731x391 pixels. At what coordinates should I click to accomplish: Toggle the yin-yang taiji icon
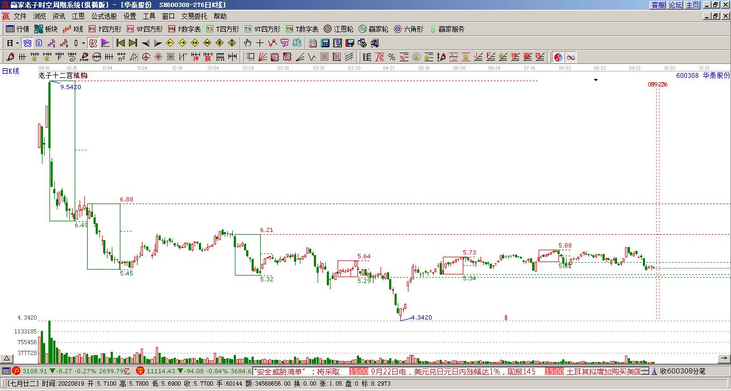558,57
